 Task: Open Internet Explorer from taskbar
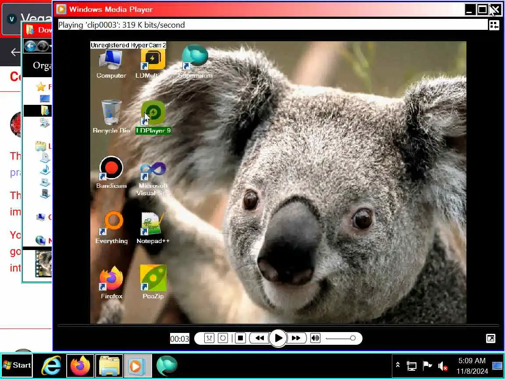click(x=51, y=365)
